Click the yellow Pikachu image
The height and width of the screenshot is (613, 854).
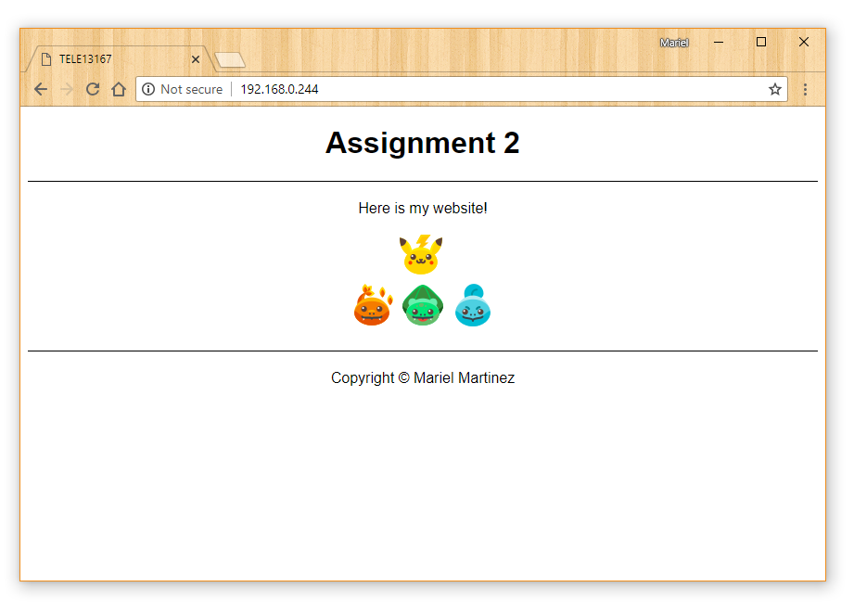[422, 254]
